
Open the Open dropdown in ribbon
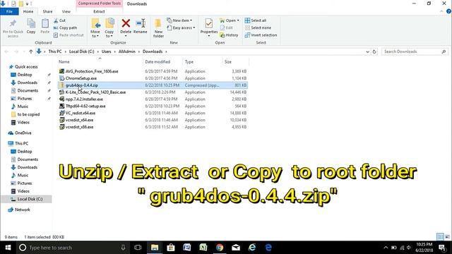pos(230,20)
